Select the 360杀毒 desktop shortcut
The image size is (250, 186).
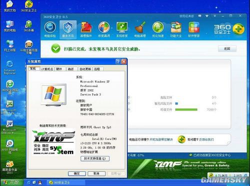[28, 26]
